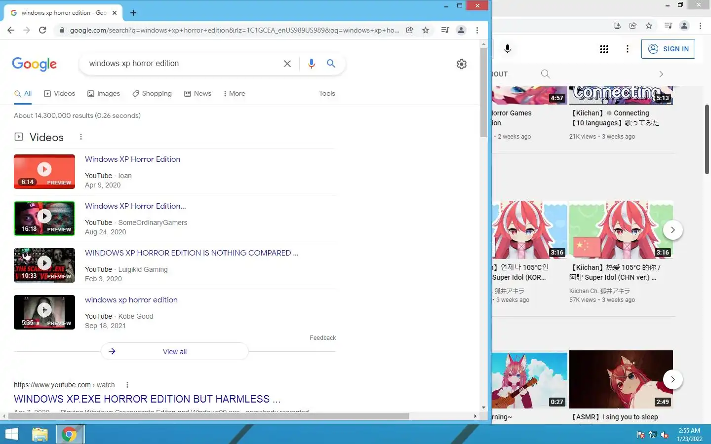The image size is (711, 444).
Task: Bookmark the YouTube page with star
Action: (649, 26)
